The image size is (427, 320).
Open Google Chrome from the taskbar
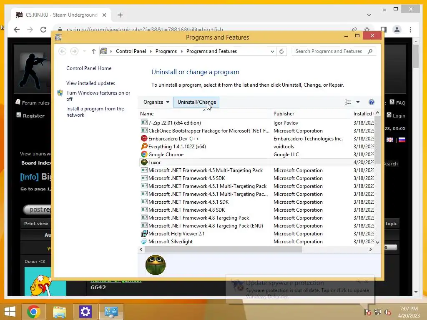(33, 312)
